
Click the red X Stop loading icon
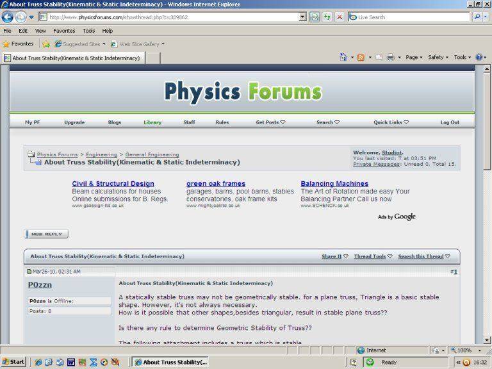click(340, 17)
